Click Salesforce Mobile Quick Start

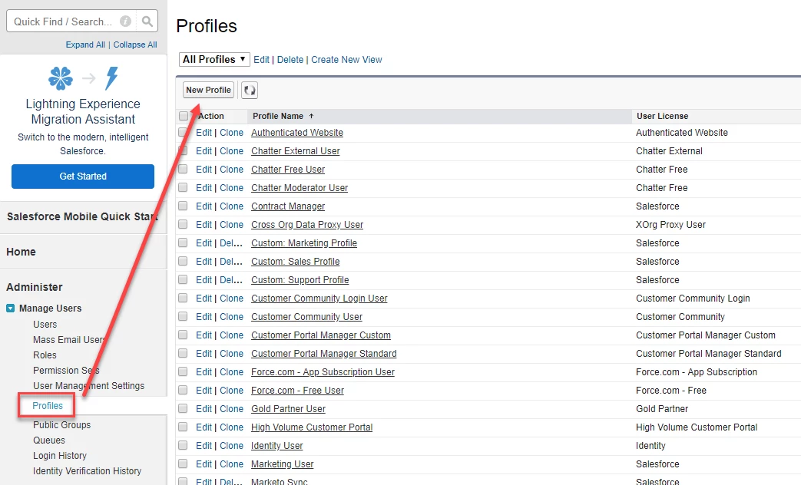[82, 216]
